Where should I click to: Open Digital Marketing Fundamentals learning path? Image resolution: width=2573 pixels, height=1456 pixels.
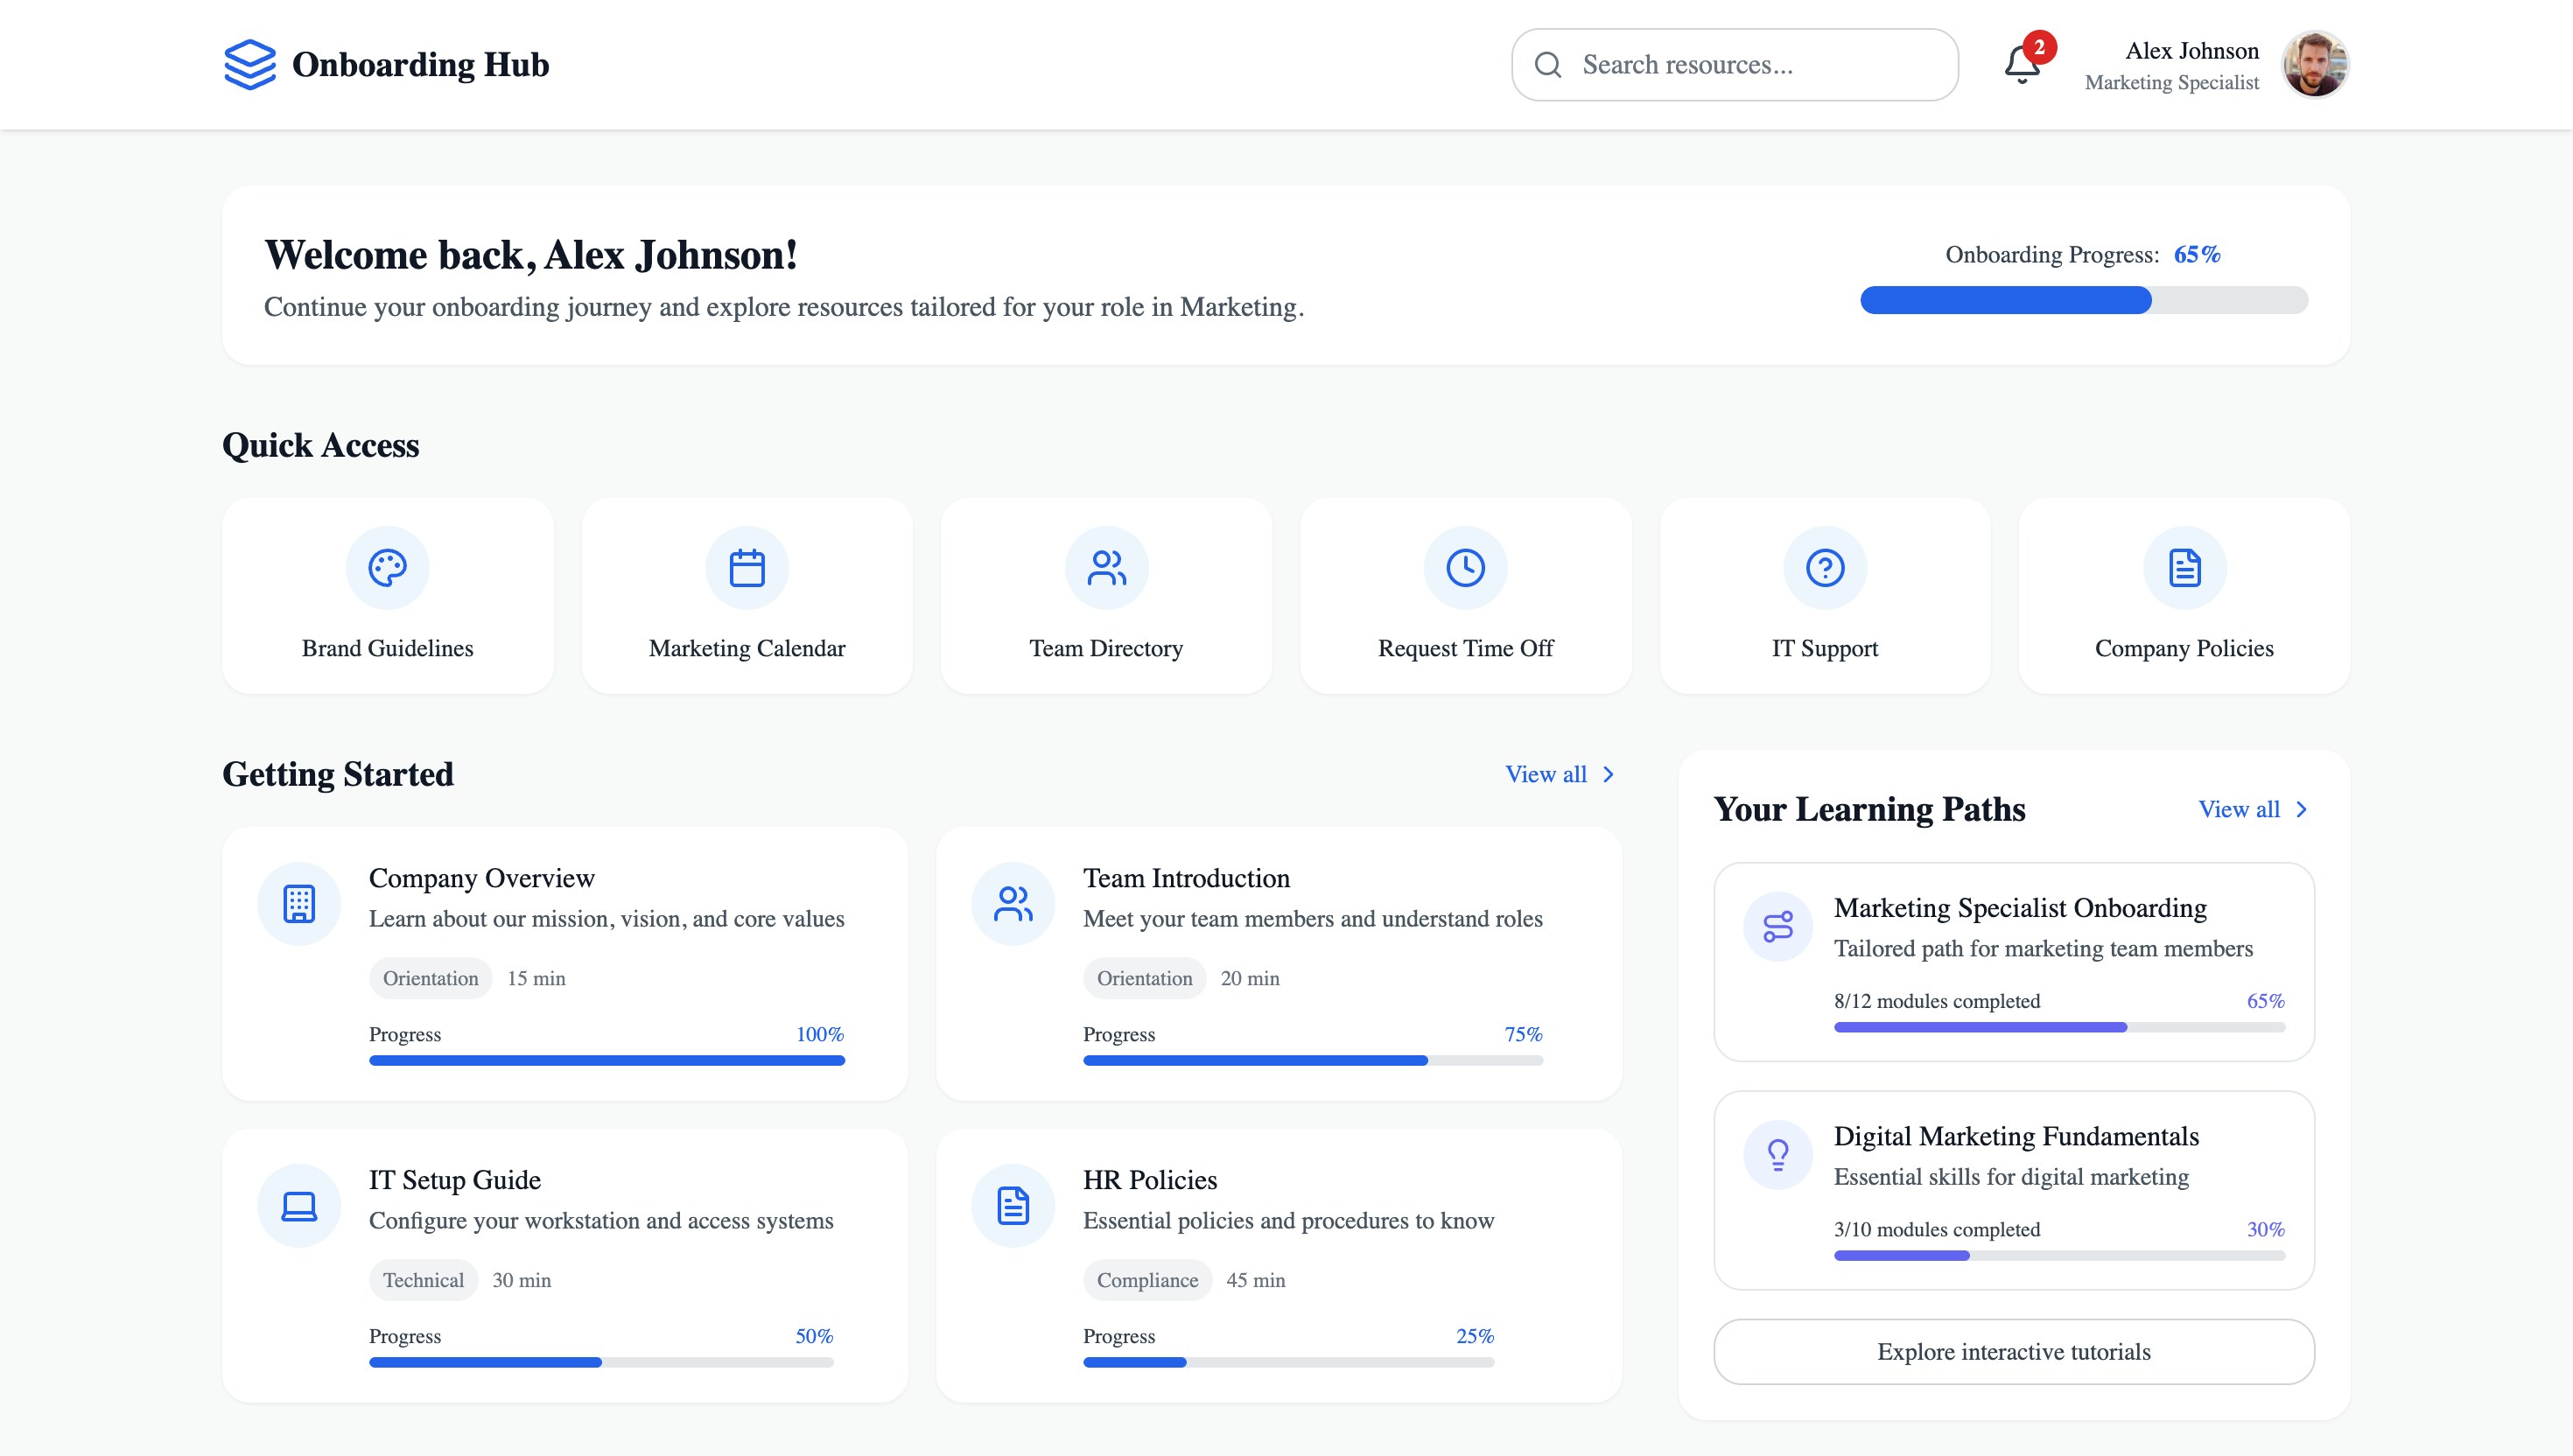point(2015,1137)
